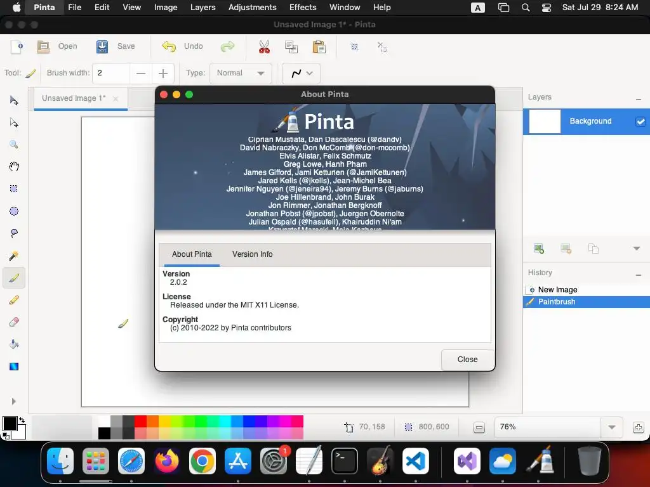Click the Undo arrow icon

tap(169, 46)
